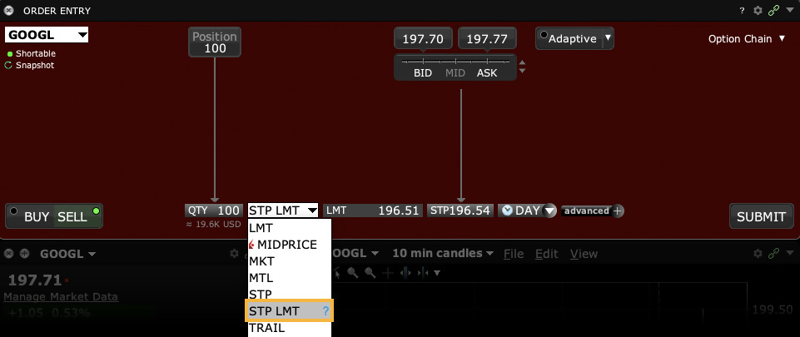
Task: Select the SELL side toggle
Action: tap(72, 216)
